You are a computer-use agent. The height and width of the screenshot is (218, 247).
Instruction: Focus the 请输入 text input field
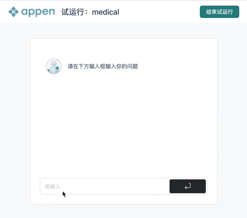[x=105, y=186]
